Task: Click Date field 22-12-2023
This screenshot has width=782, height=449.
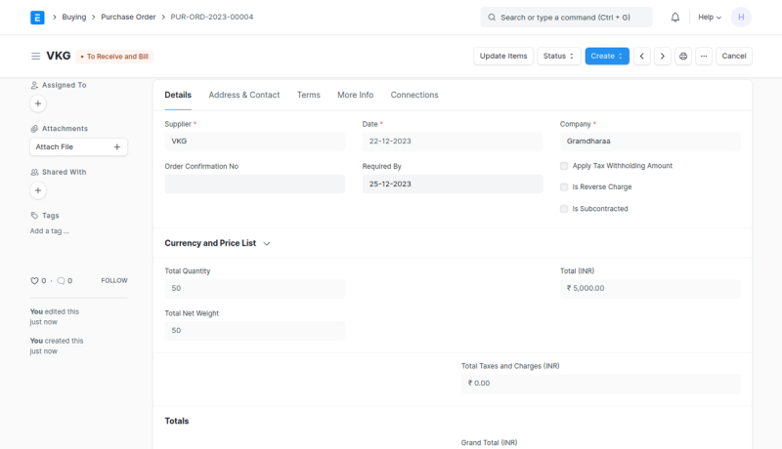Action: tap(453, 142)
